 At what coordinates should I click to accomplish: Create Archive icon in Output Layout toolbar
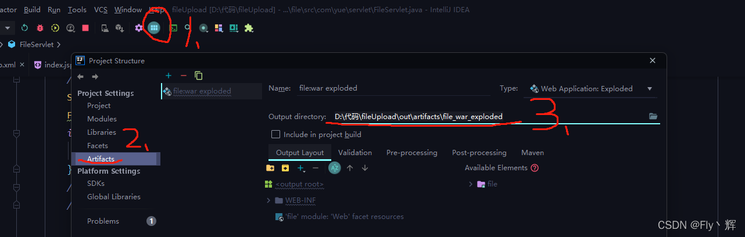[x=285, y=168]
